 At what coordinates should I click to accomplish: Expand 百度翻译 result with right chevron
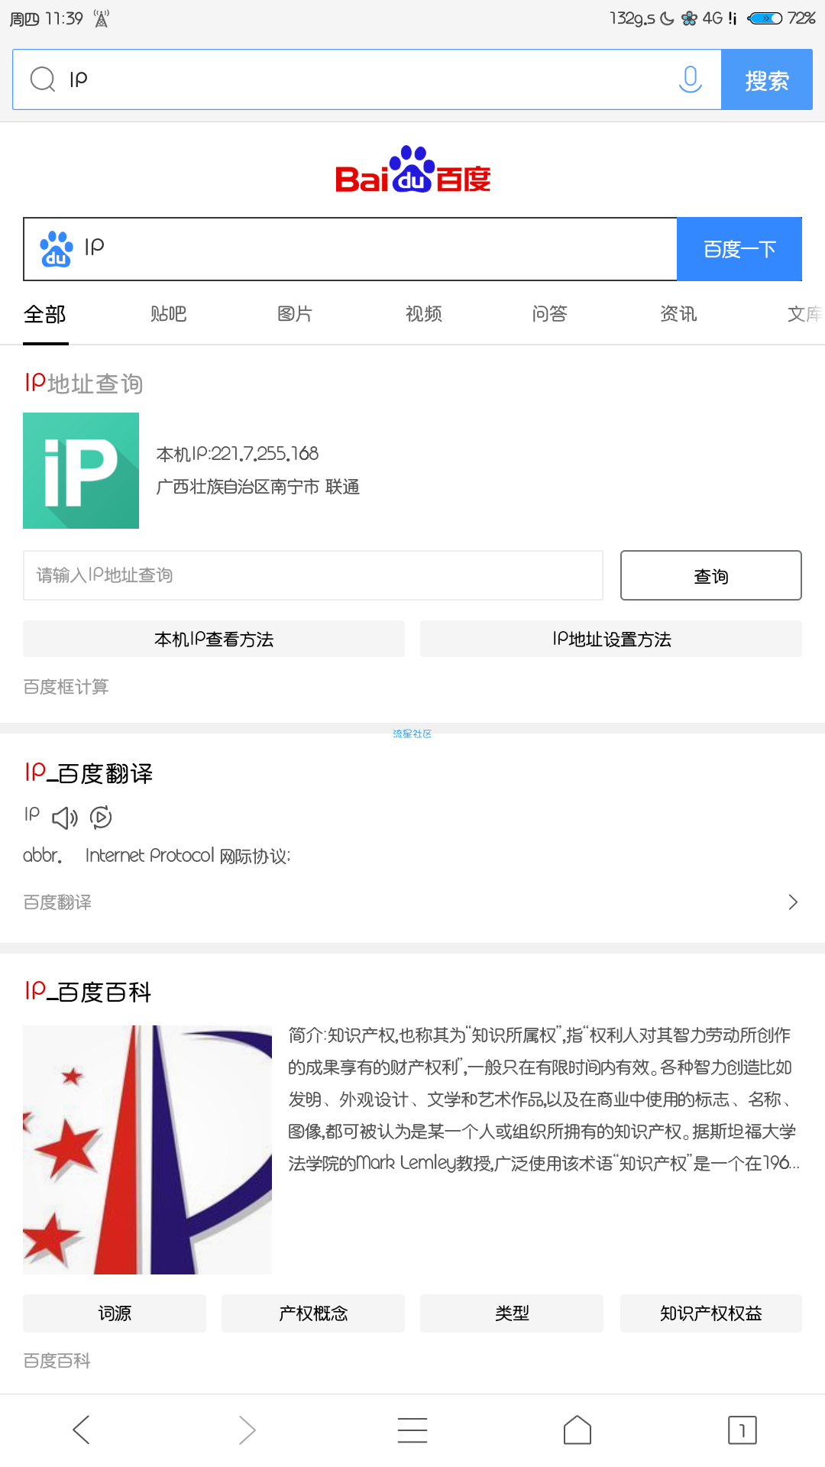click(793, 902)
